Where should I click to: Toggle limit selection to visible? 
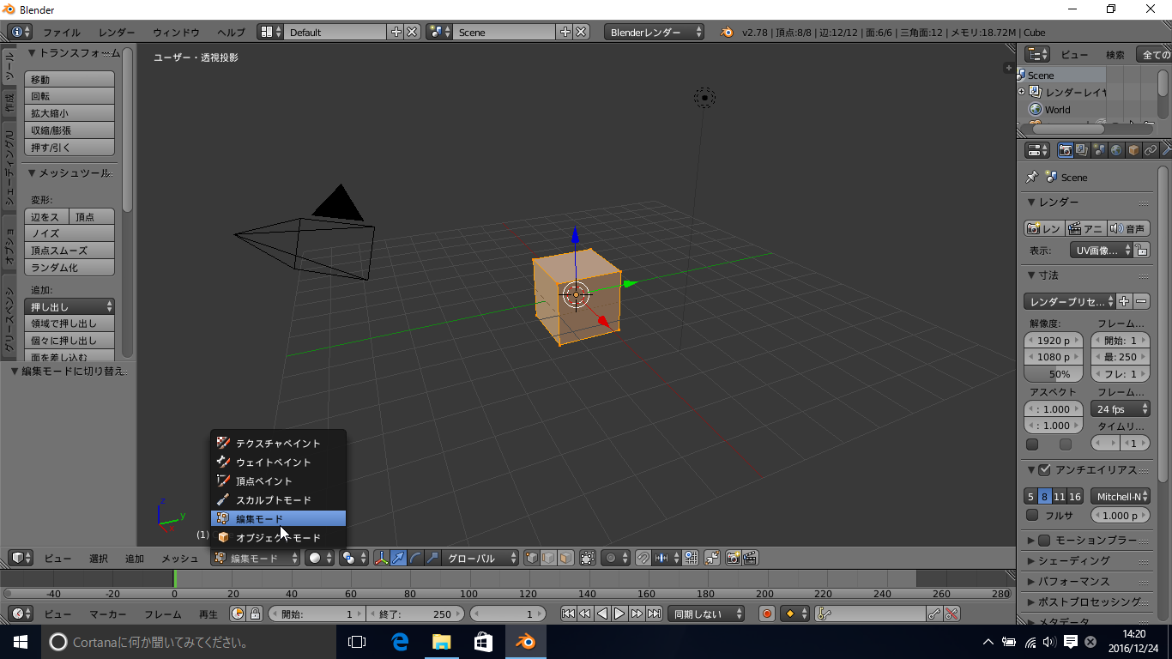pos(588,558)
